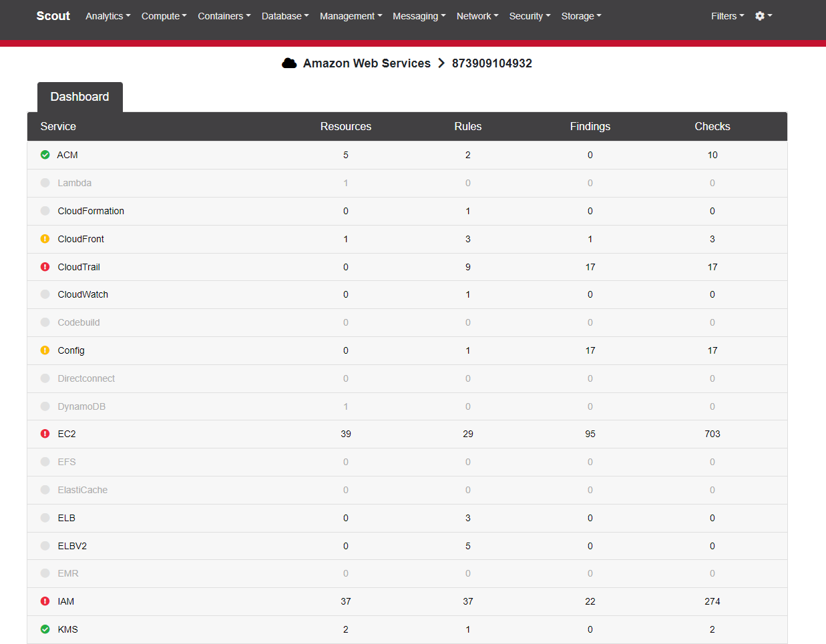The height and width of the screenshot is (644, 826).
Task: Open the CloudTrail service link
Action: tap(79, 267)
